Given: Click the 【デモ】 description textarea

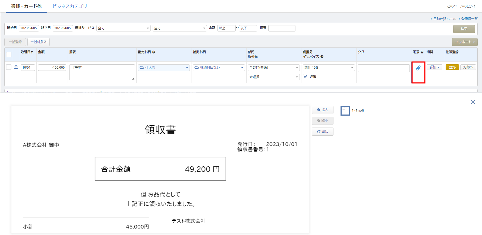Looking at the screenshot, I should [x=102, y=72].
